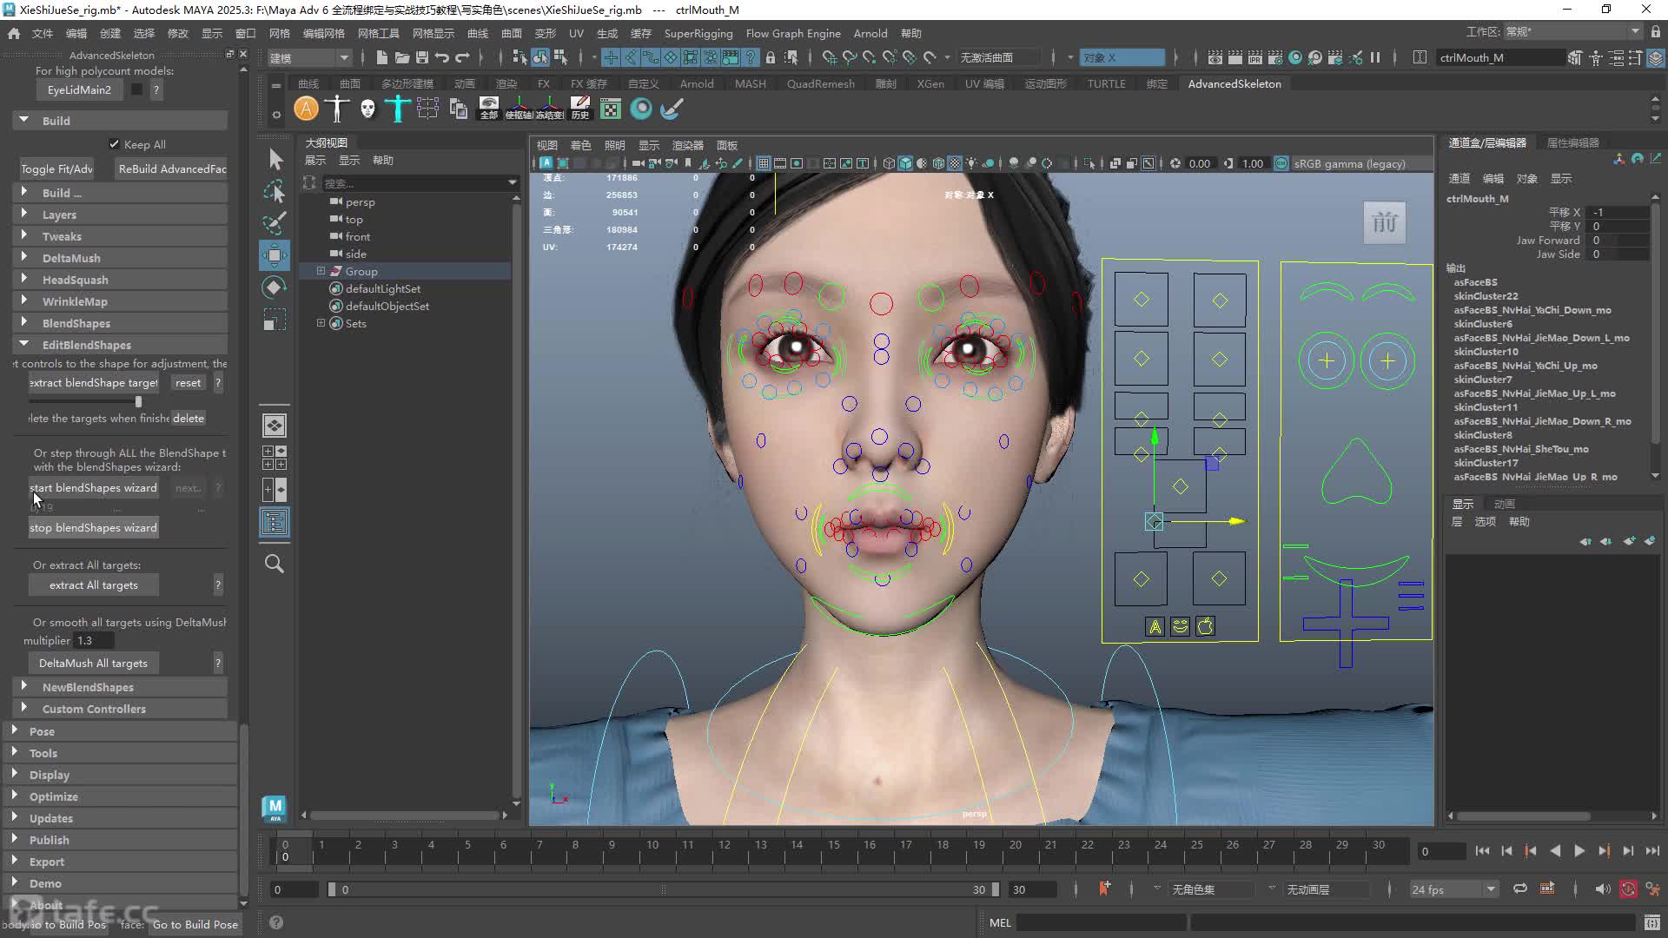1668x938 pixels.
Task: Click the redo arrow icon
Action: 462,57
